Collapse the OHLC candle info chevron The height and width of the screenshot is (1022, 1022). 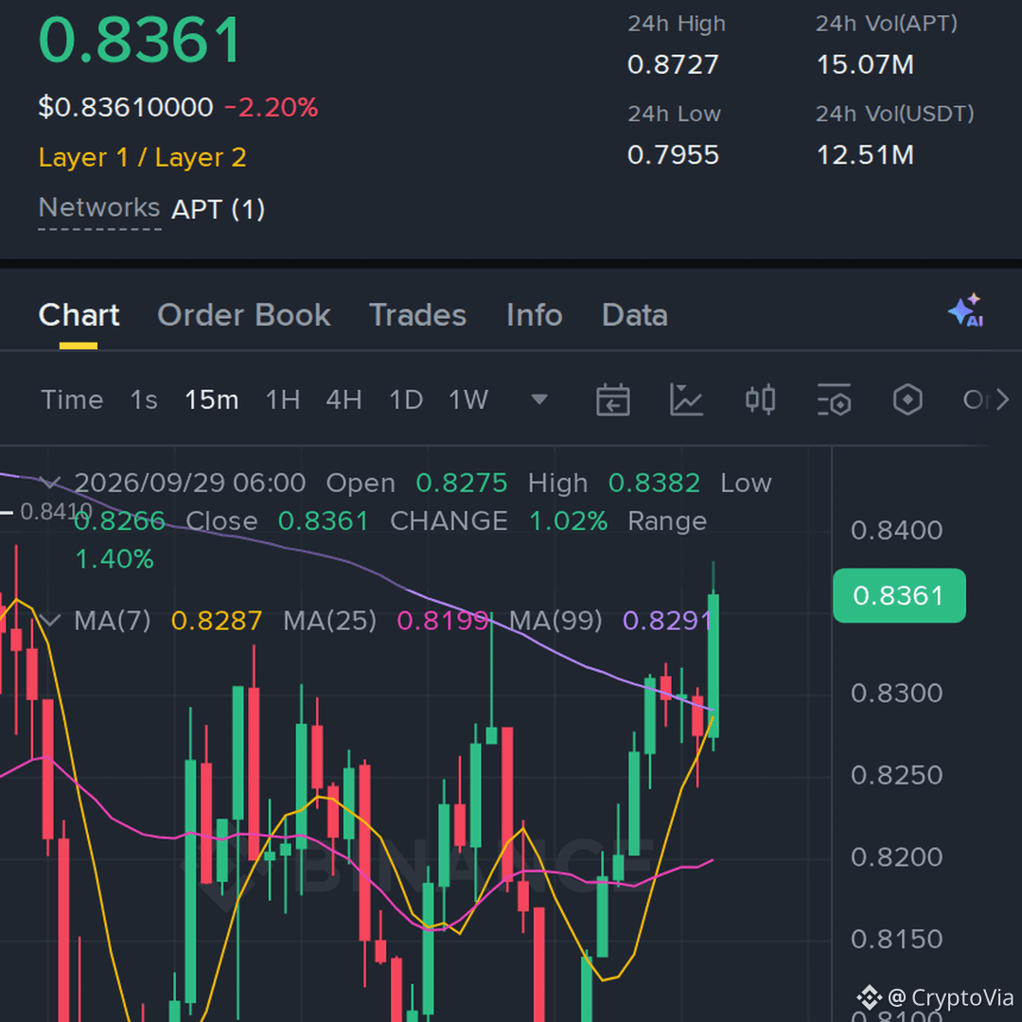50,483
